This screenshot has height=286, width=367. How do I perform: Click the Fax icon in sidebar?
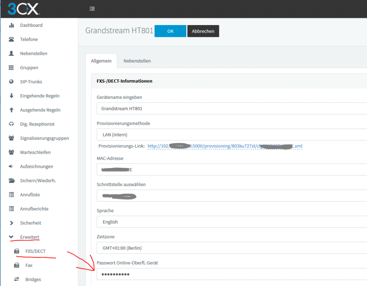click(x=16, y=265)
